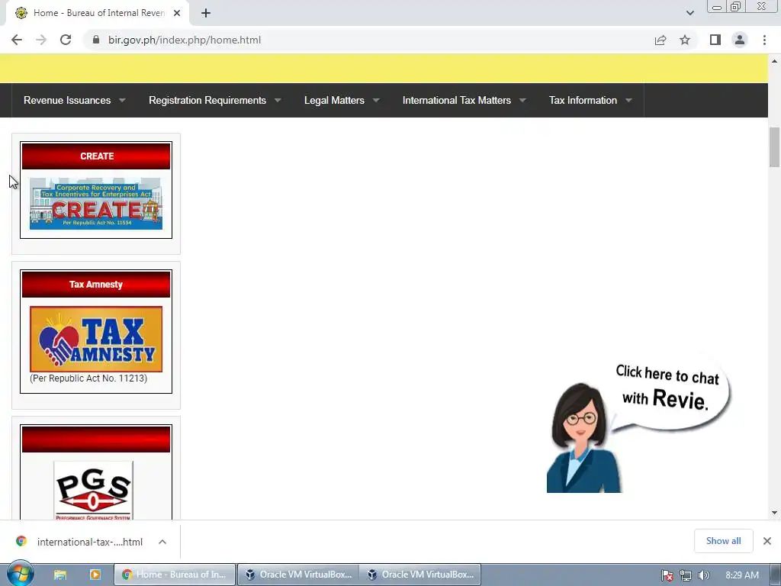781x586 pixels.
Task: Open the Legal Matters menu
Action: tap(334, 100)
